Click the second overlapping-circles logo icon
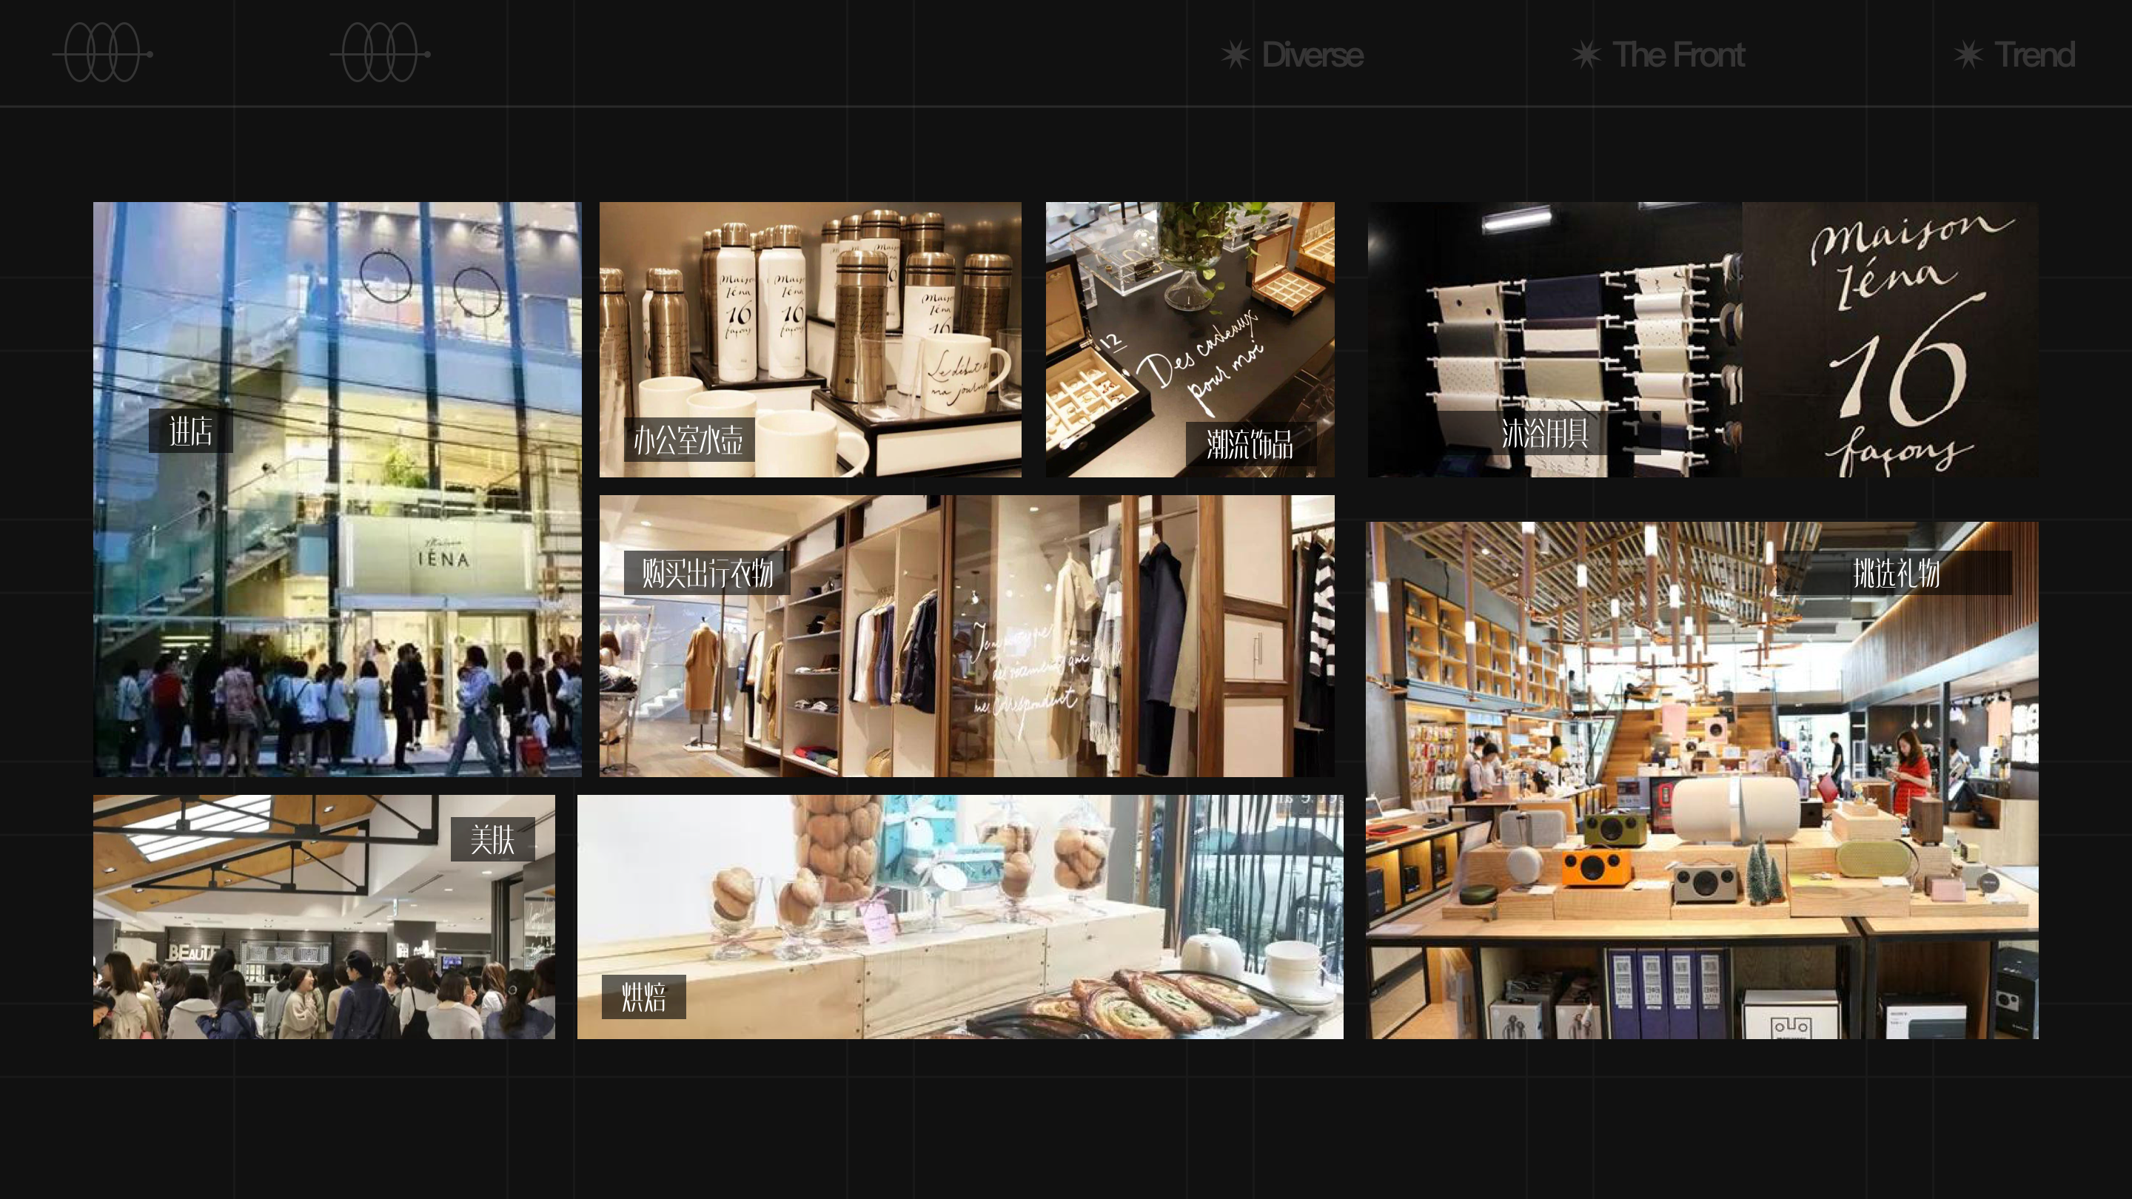This screenshot has height=1199, width=2132. 380,53
